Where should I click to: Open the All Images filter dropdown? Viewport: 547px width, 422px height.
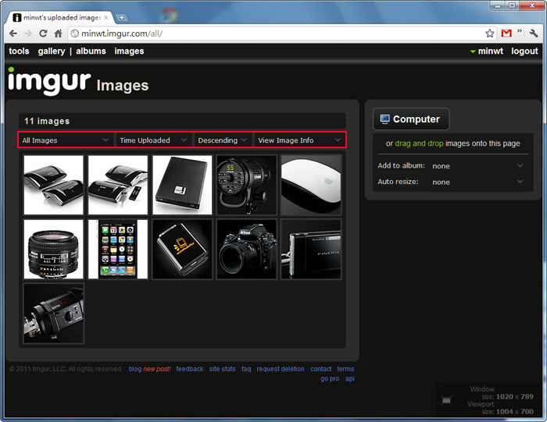coord(66,140)
